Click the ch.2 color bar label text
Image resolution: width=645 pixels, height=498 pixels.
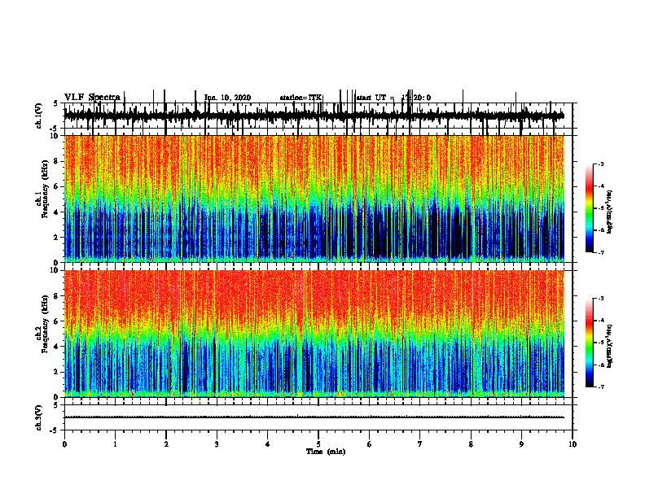pyautogui.click(x=610, y=346)
